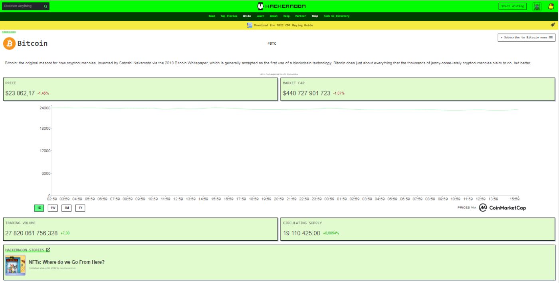The image size is (559, 283).
Task: Focus the Discover Anything search field
Action: point(23,6)
